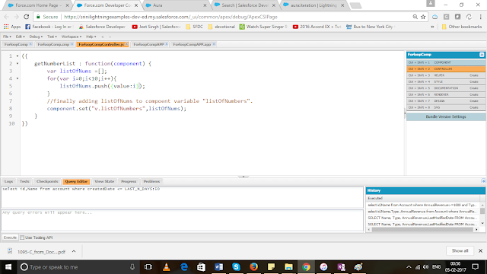The width and height of the screenshot is (487, 274).
Task: Open the Windows Store taskbar icon
Action: tap(201, 267)
